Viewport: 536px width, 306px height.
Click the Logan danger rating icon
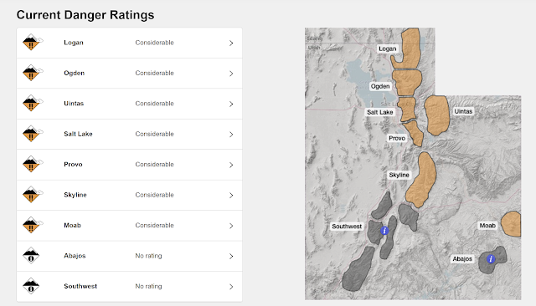(33, 43)
